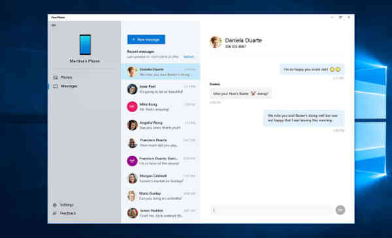Open the Daniela Duarte conversation in list
This screenshot has width=392, height=238.
[161, 72]
